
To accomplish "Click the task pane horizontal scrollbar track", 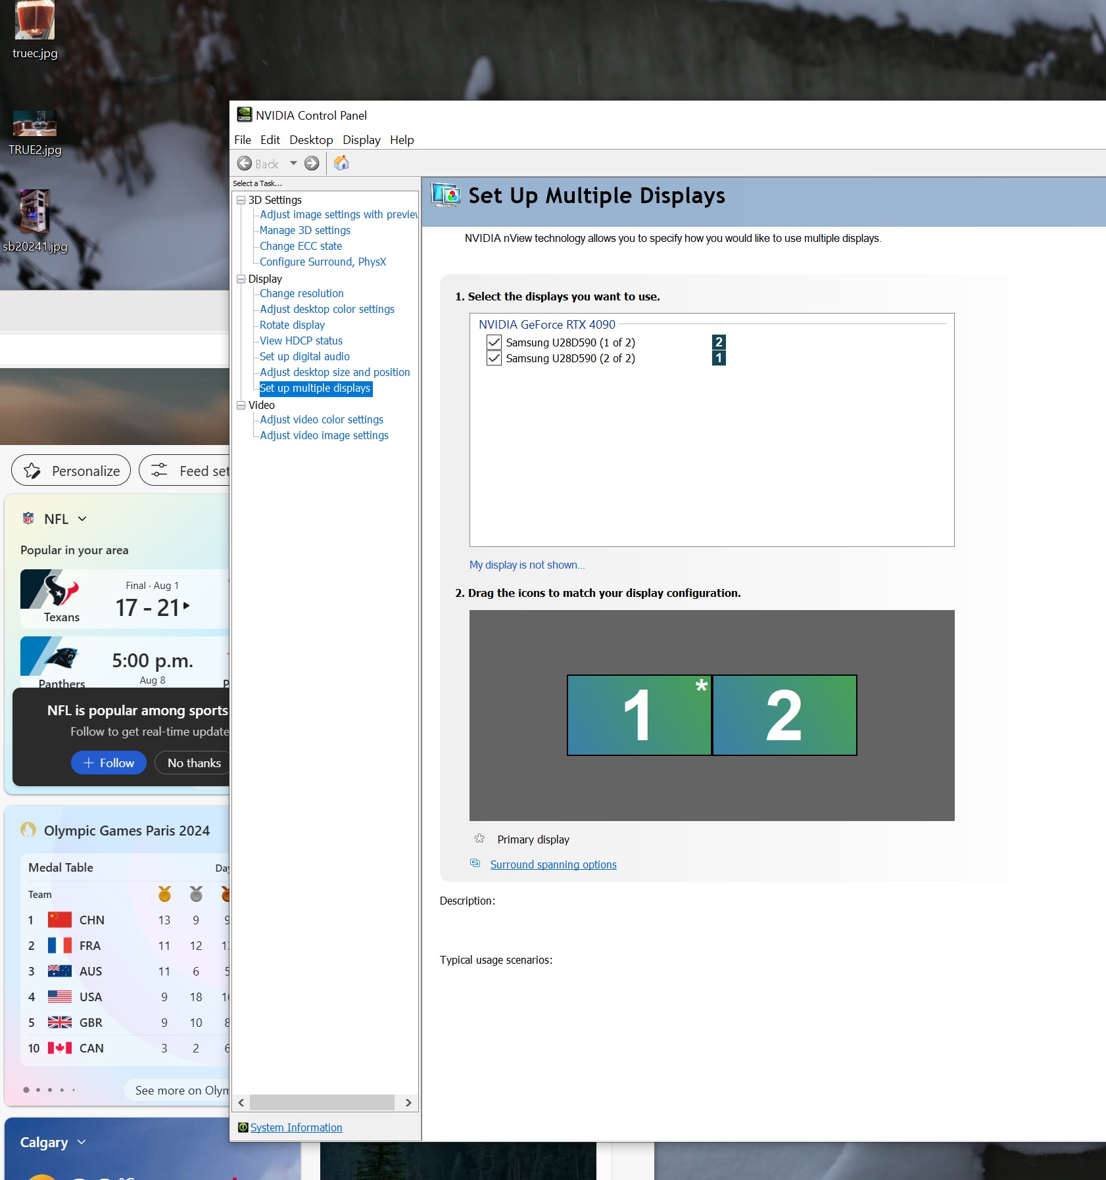I will (322, 1102).
